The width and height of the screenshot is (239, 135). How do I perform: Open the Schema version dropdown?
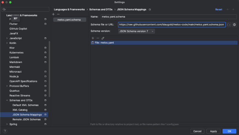[x=137, y=31]
